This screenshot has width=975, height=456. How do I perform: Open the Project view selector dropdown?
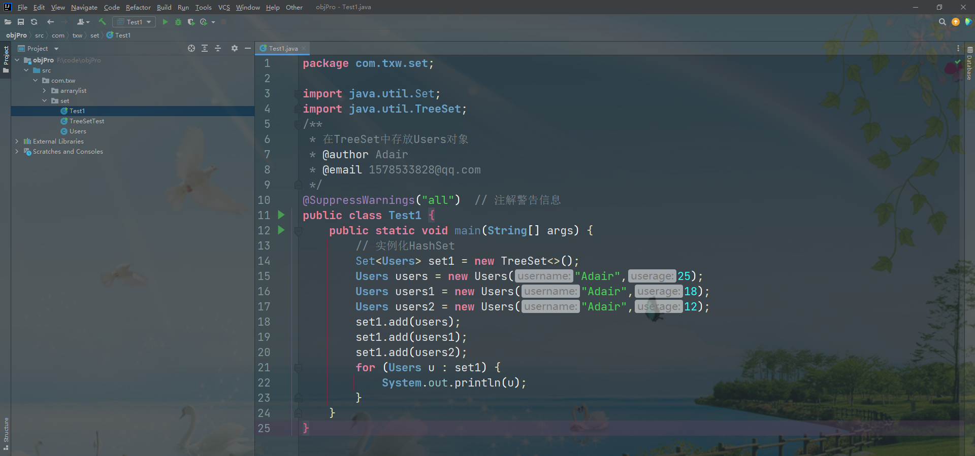click(39, 48)
